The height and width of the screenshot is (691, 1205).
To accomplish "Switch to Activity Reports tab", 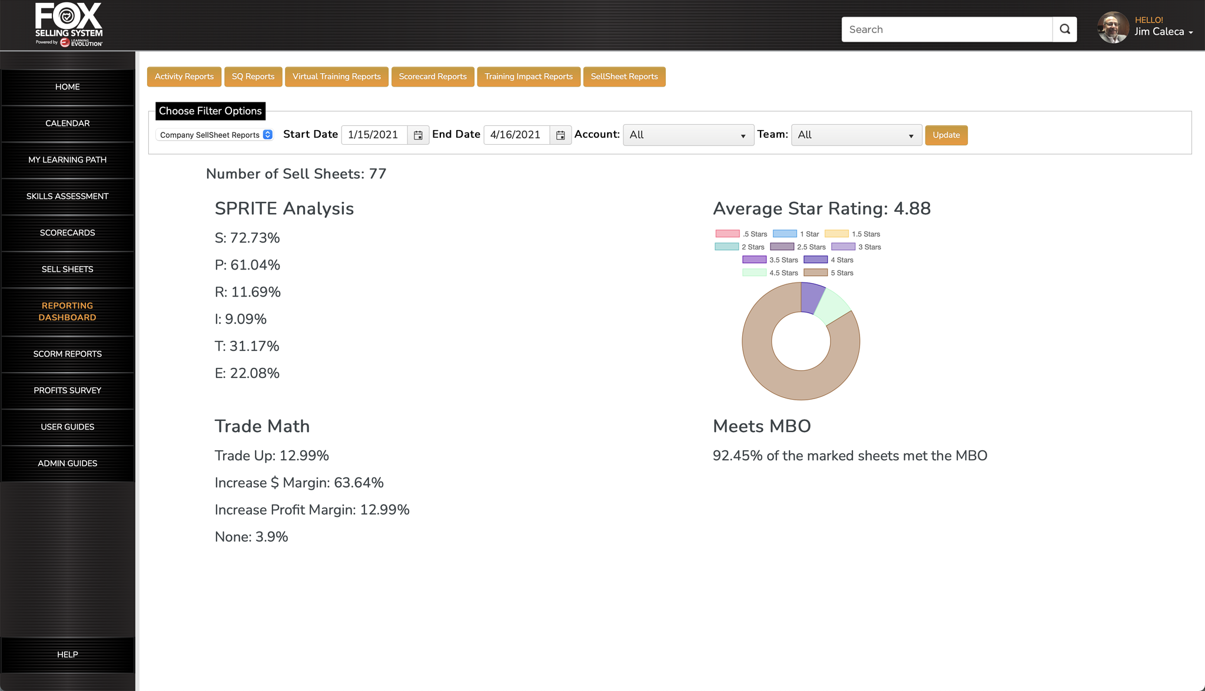I will point(184,77).
